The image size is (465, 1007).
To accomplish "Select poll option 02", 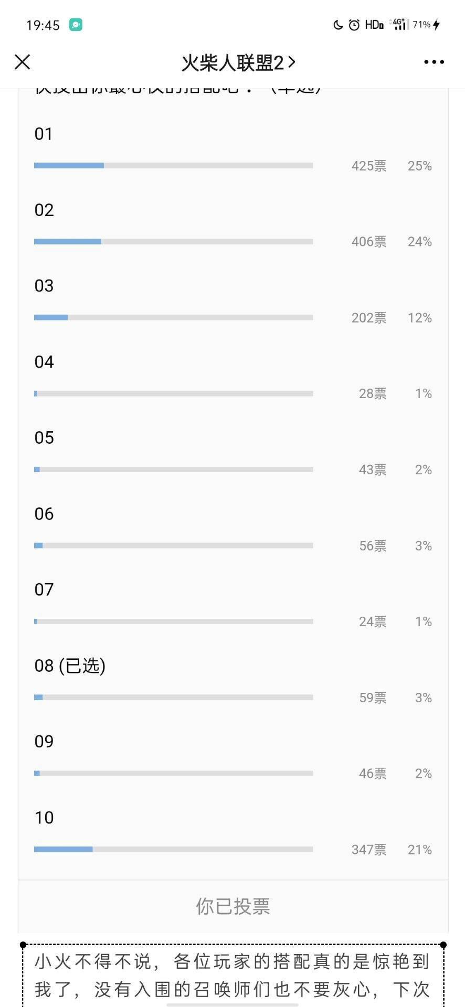I will coord(44,210).
